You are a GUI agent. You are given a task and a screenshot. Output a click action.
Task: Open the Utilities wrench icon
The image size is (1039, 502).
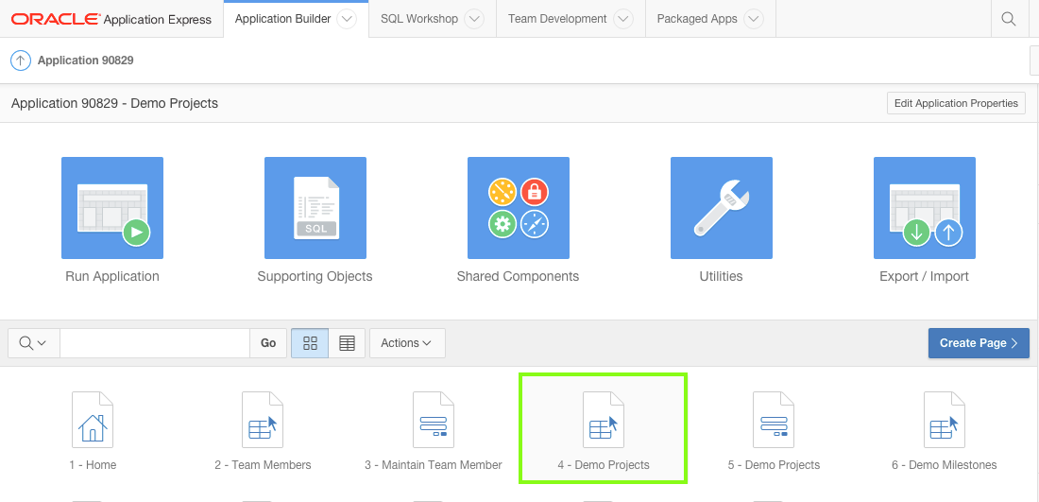[x=722, y=208]
